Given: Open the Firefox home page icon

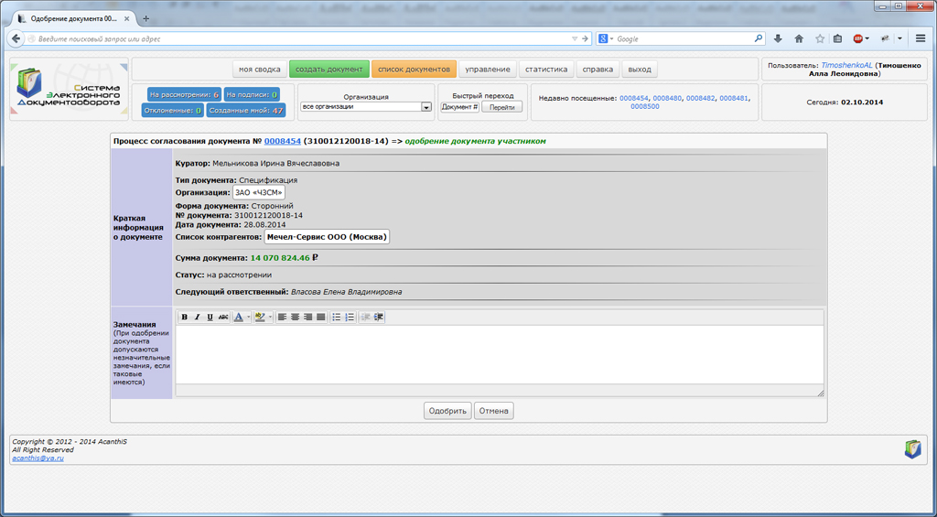Looking at the screenshot, I should [799, 38].
